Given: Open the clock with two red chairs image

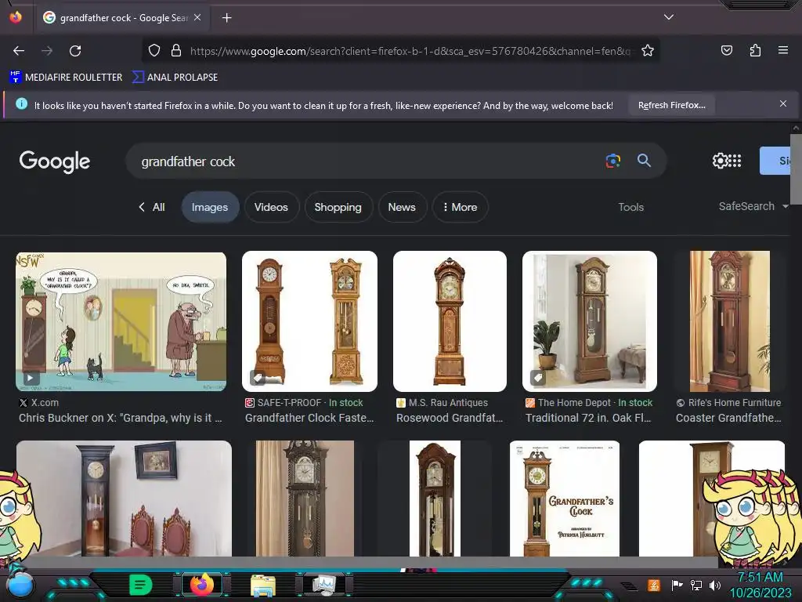Looking at the screenshot, I should (x=124, y=499).
